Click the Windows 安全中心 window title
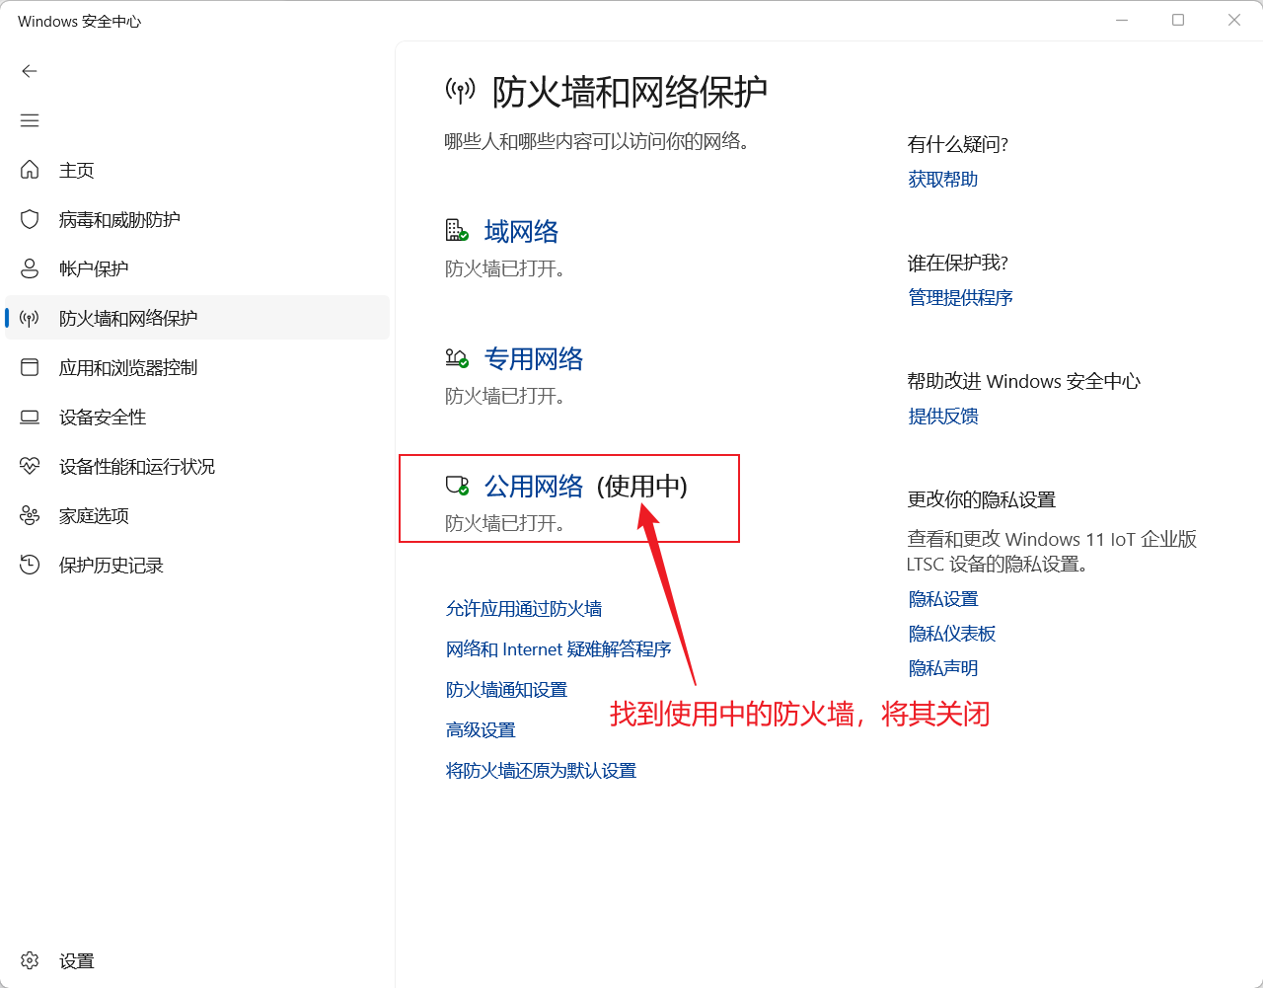The height and width of the screenshot is (988, 1263). pos(80,21)
